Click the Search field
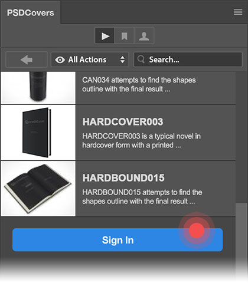This screenshot has width=248, height=283. (x=188, y=60)
